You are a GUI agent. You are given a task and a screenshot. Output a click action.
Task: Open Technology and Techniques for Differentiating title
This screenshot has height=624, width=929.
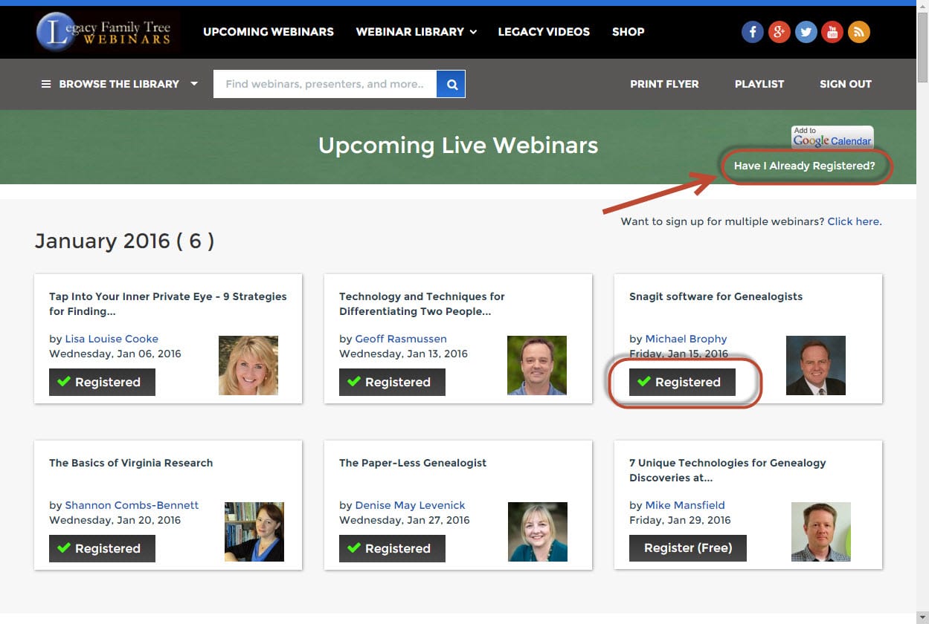coord(422,304)
